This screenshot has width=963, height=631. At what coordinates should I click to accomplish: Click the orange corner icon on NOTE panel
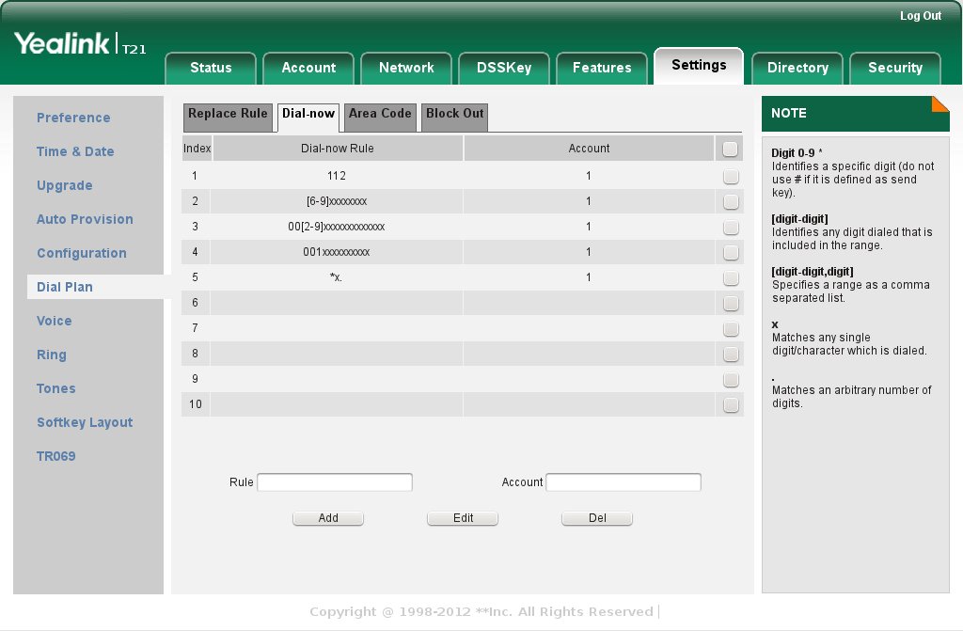pos(941,103)
